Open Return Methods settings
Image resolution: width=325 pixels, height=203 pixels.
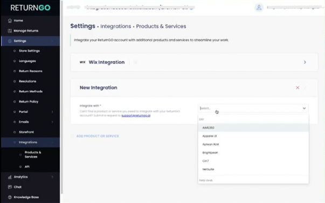[31, 92]
